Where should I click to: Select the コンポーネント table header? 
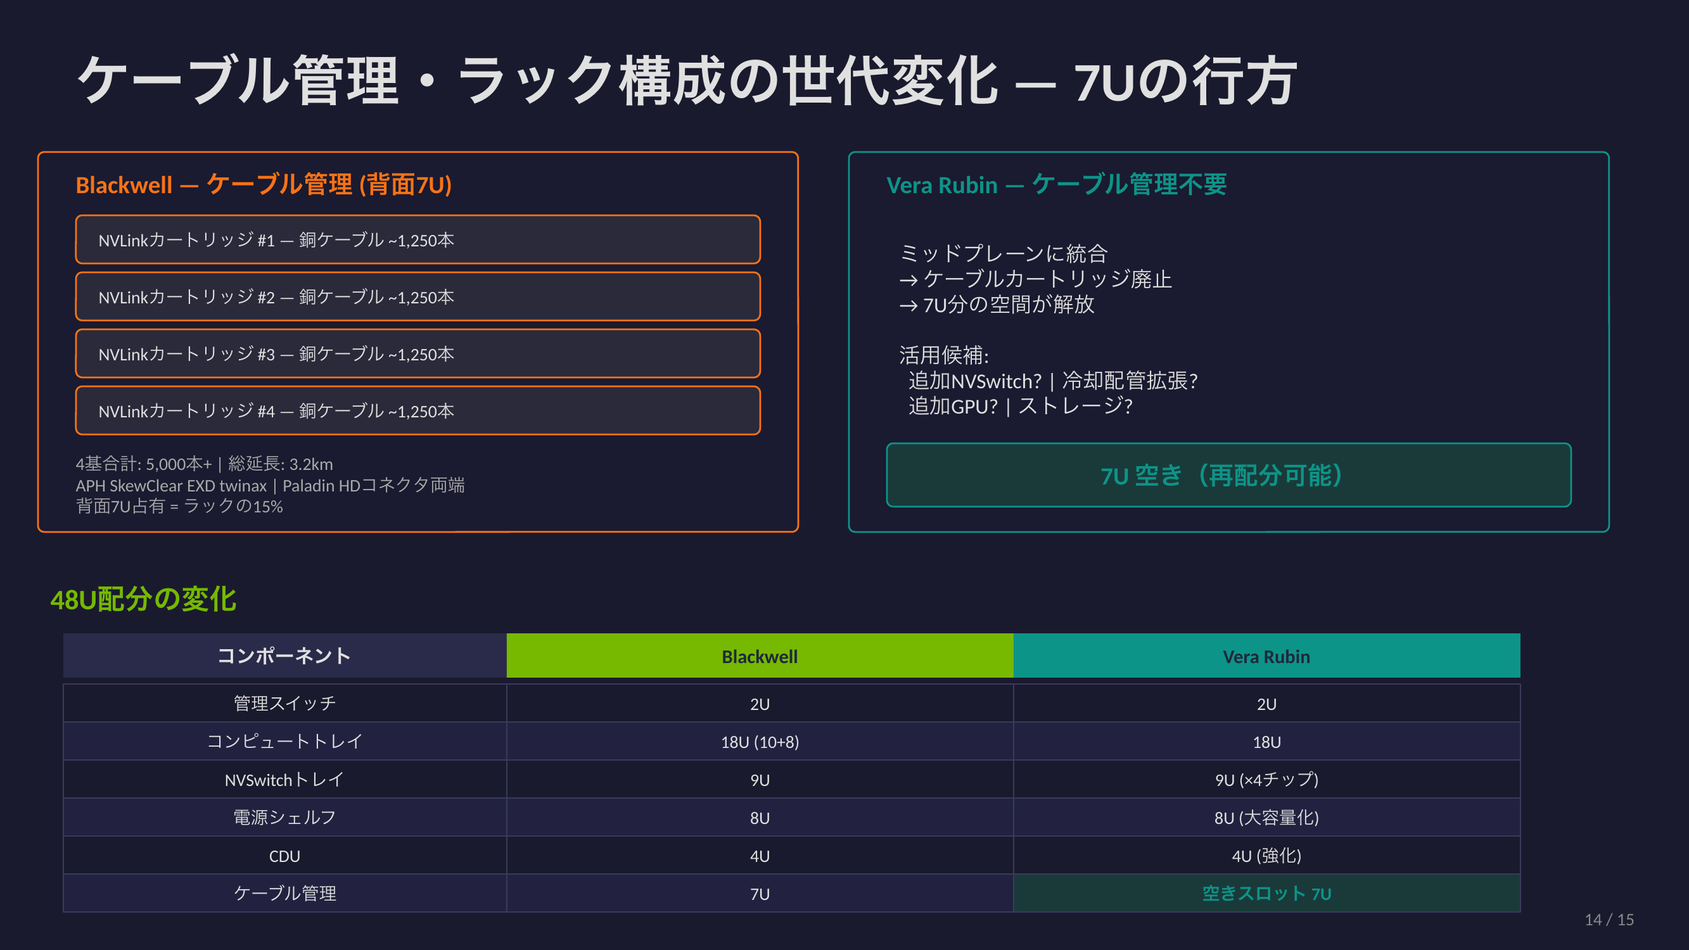[x=284, y=655]
